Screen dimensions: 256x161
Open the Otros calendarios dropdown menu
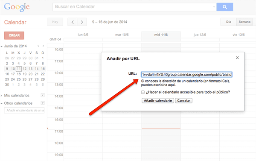[x=43, y=103]
